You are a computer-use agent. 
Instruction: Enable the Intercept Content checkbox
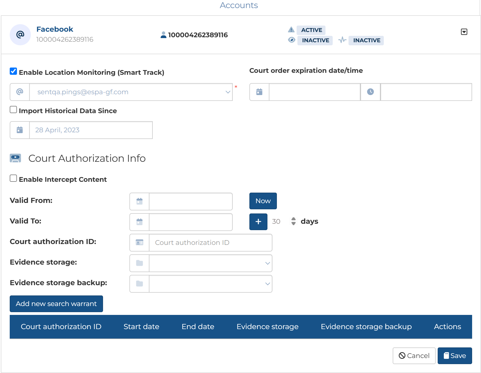click(x=13, y=178)
